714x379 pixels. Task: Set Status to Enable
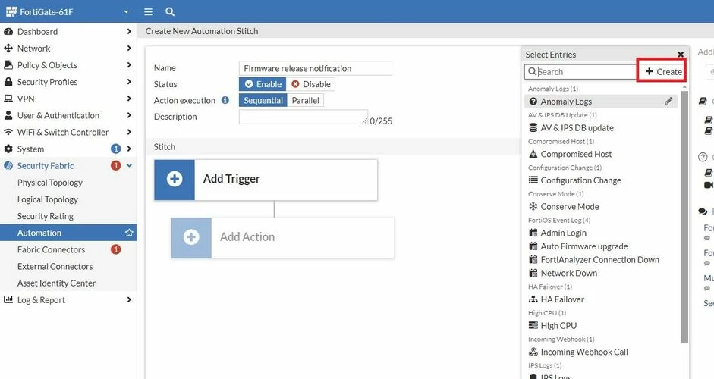click(263, 84)
